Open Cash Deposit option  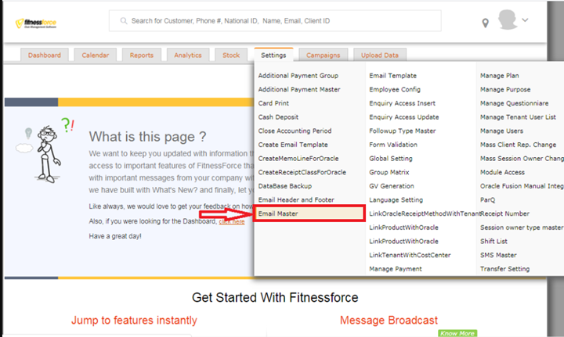(278, 117)
